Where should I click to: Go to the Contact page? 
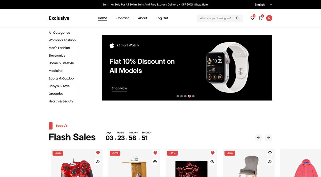coord(123,18)
